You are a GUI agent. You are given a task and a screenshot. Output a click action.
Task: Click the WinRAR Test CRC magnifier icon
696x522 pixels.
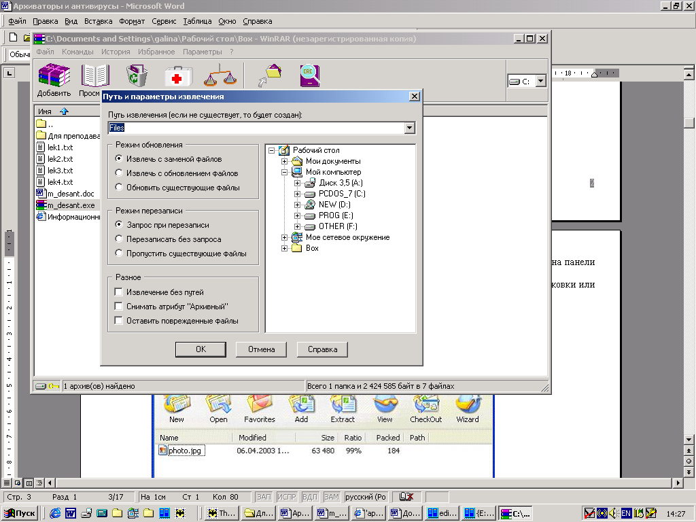click(x=310, y=75)
